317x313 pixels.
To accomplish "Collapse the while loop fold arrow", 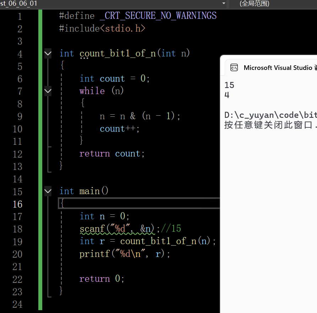I will pos(48,91).
